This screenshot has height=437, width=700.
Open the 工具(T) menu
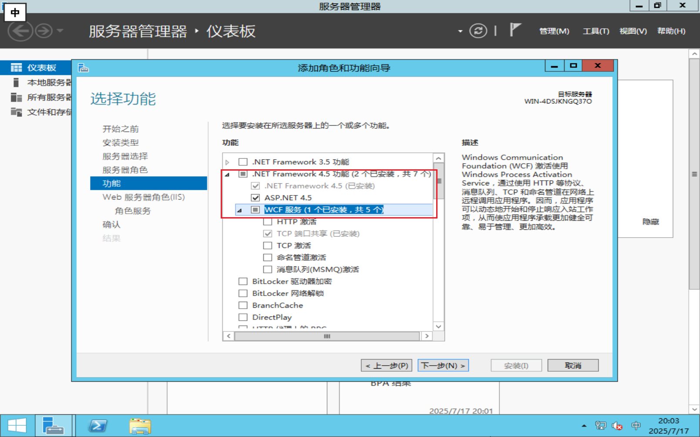tap(596, 31)
